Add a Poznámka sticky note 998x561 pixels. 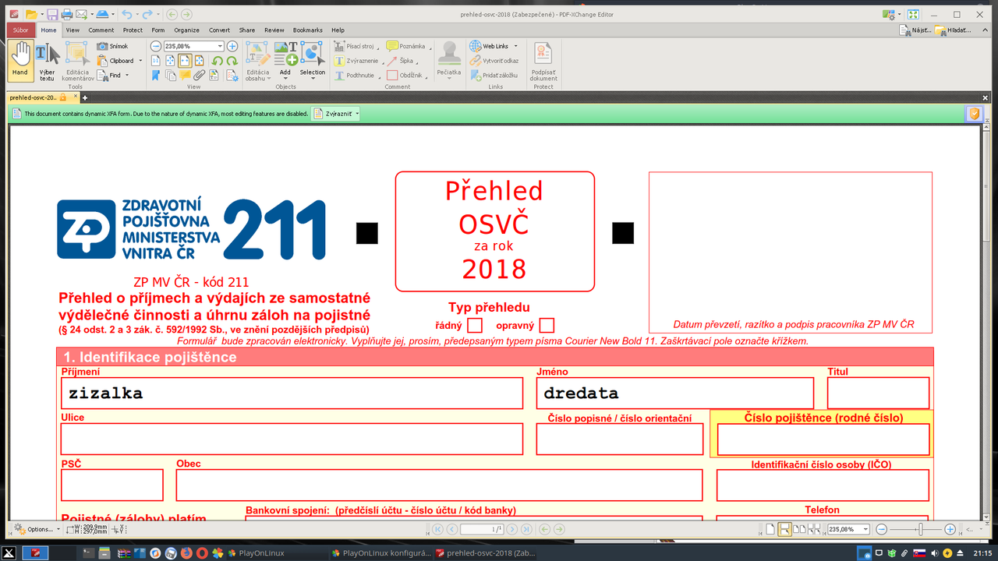pos(406,46)
